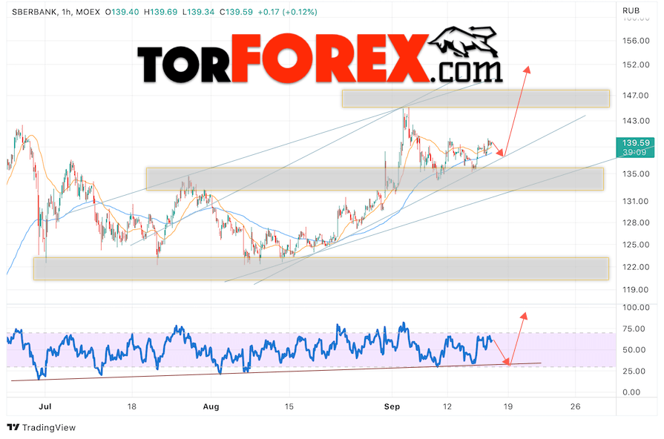Click the RSI 50.00 scale label

tap(634, 350)
